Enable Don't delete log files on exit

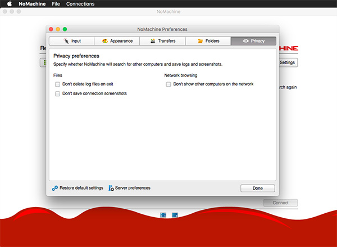point(57,84)
